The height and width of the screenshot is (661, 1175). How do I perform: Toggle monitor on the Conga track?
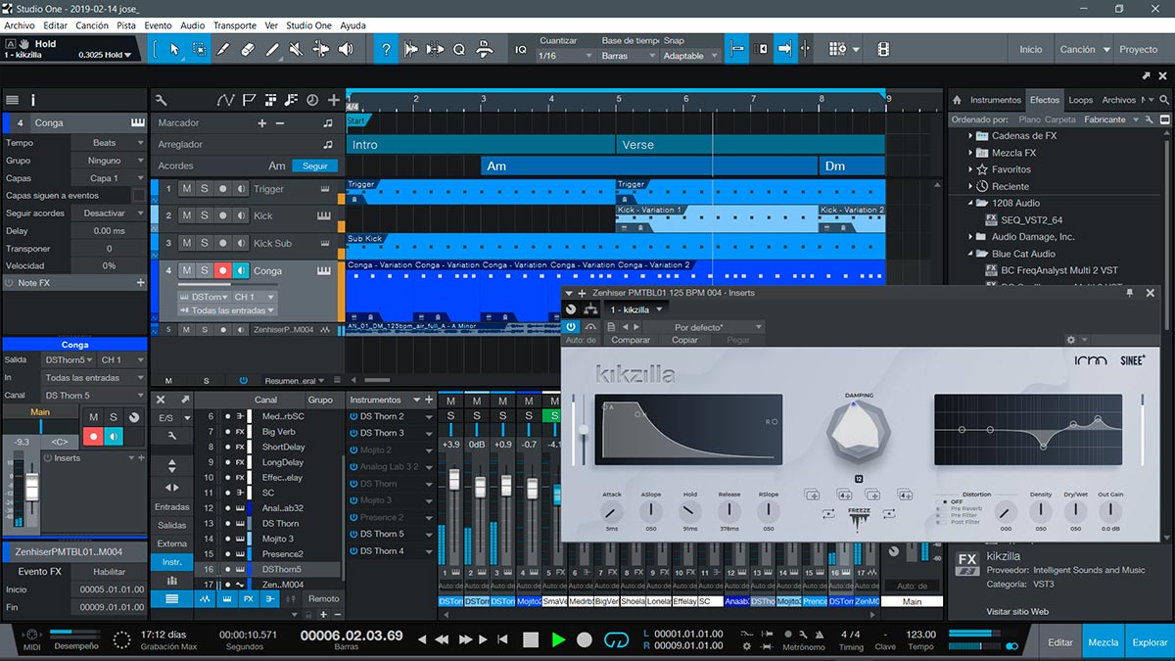[242, 270]
